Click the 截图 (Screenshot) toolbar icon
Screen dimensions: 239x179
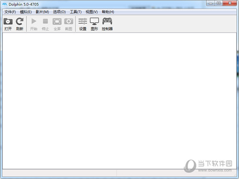[69, 21]
